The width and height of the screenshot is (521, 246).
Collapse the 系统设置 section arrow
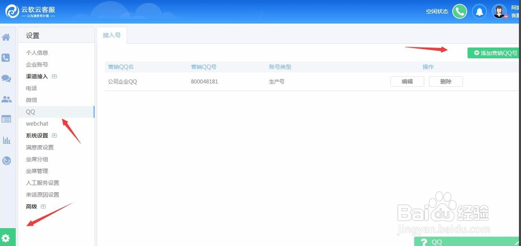pos(54,135)
